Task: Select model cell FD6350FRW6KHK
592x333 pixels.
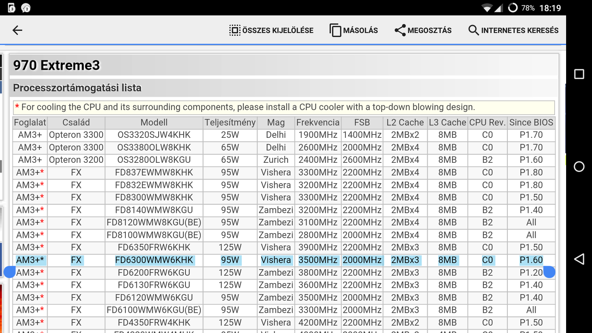Action: (154, 247)
